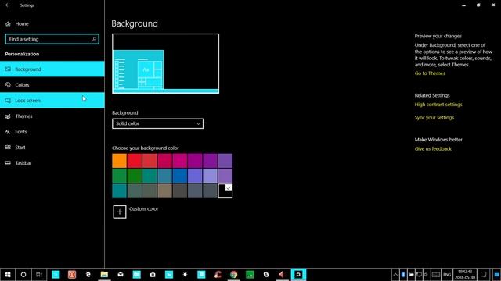Open Microsoft Store from the taskbar
This screenshot has width=501, height=281.
pos(153,274)
